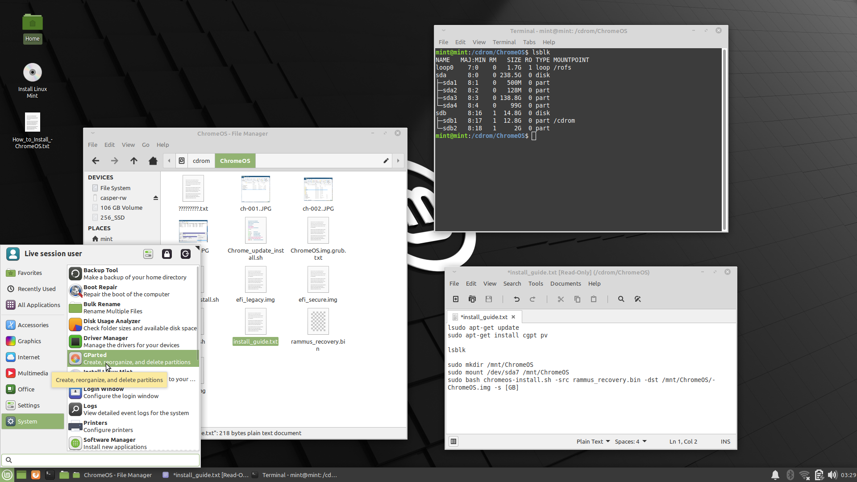The width and height of the screenshot is (857, 482).
Task: Open the Documents menu in text editor
Action: click(x=565, y=283)
